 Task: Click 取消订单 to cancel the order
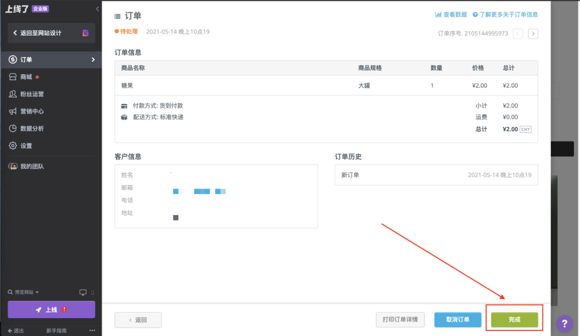(458, 320)
